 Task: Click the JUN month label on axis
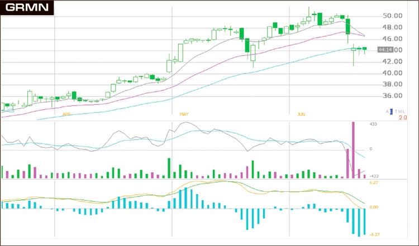pyautogui.click(x=301, y=114)
